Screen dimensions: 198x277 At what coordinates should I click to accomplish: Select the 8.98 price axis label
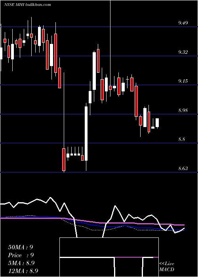tap(183, 110)
